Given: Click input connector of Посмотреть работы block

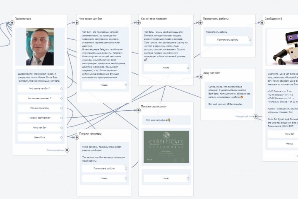Looking at the screenshot, I should point(200,23).
